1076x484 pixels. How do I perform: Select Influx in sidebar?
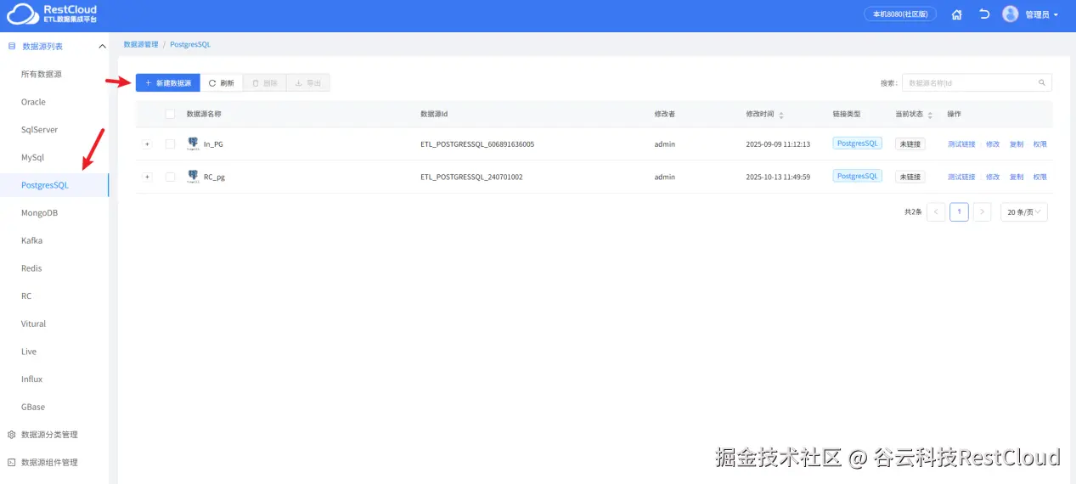click(x=31, y=380)
